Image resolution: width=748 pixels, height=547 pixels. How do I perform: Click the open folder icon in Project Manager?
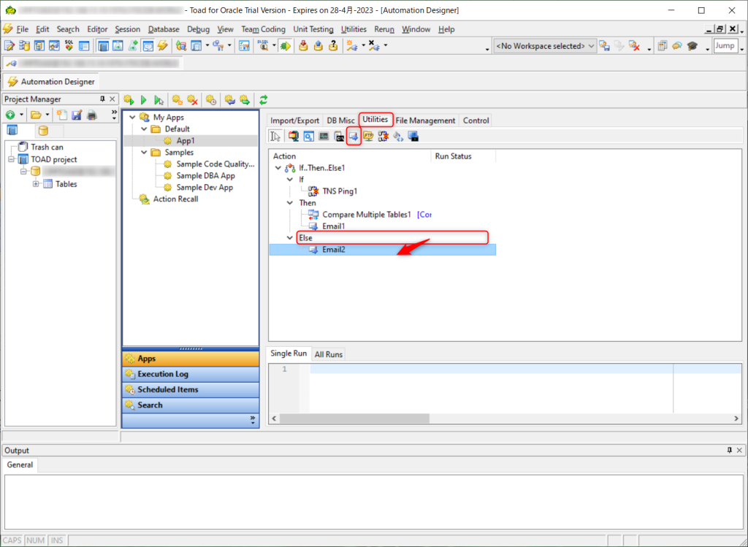tap(35, 115)
